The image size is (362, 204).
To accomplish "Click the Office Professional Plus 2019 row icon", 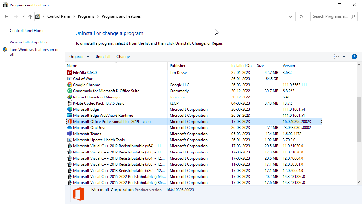I will [x=70, y=121].
